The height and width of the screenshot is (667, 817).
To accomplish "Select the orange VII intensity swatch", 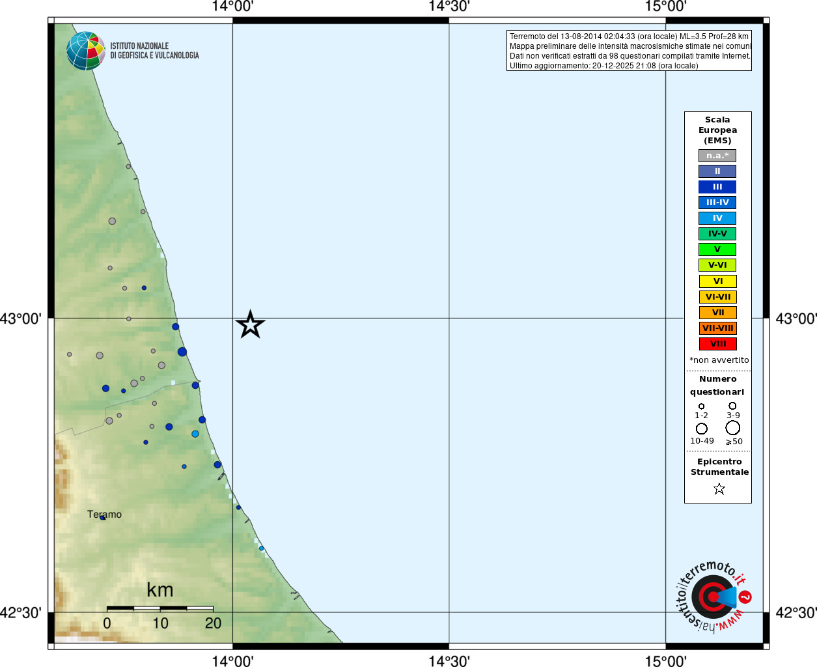I will click(x=718, y=313).
